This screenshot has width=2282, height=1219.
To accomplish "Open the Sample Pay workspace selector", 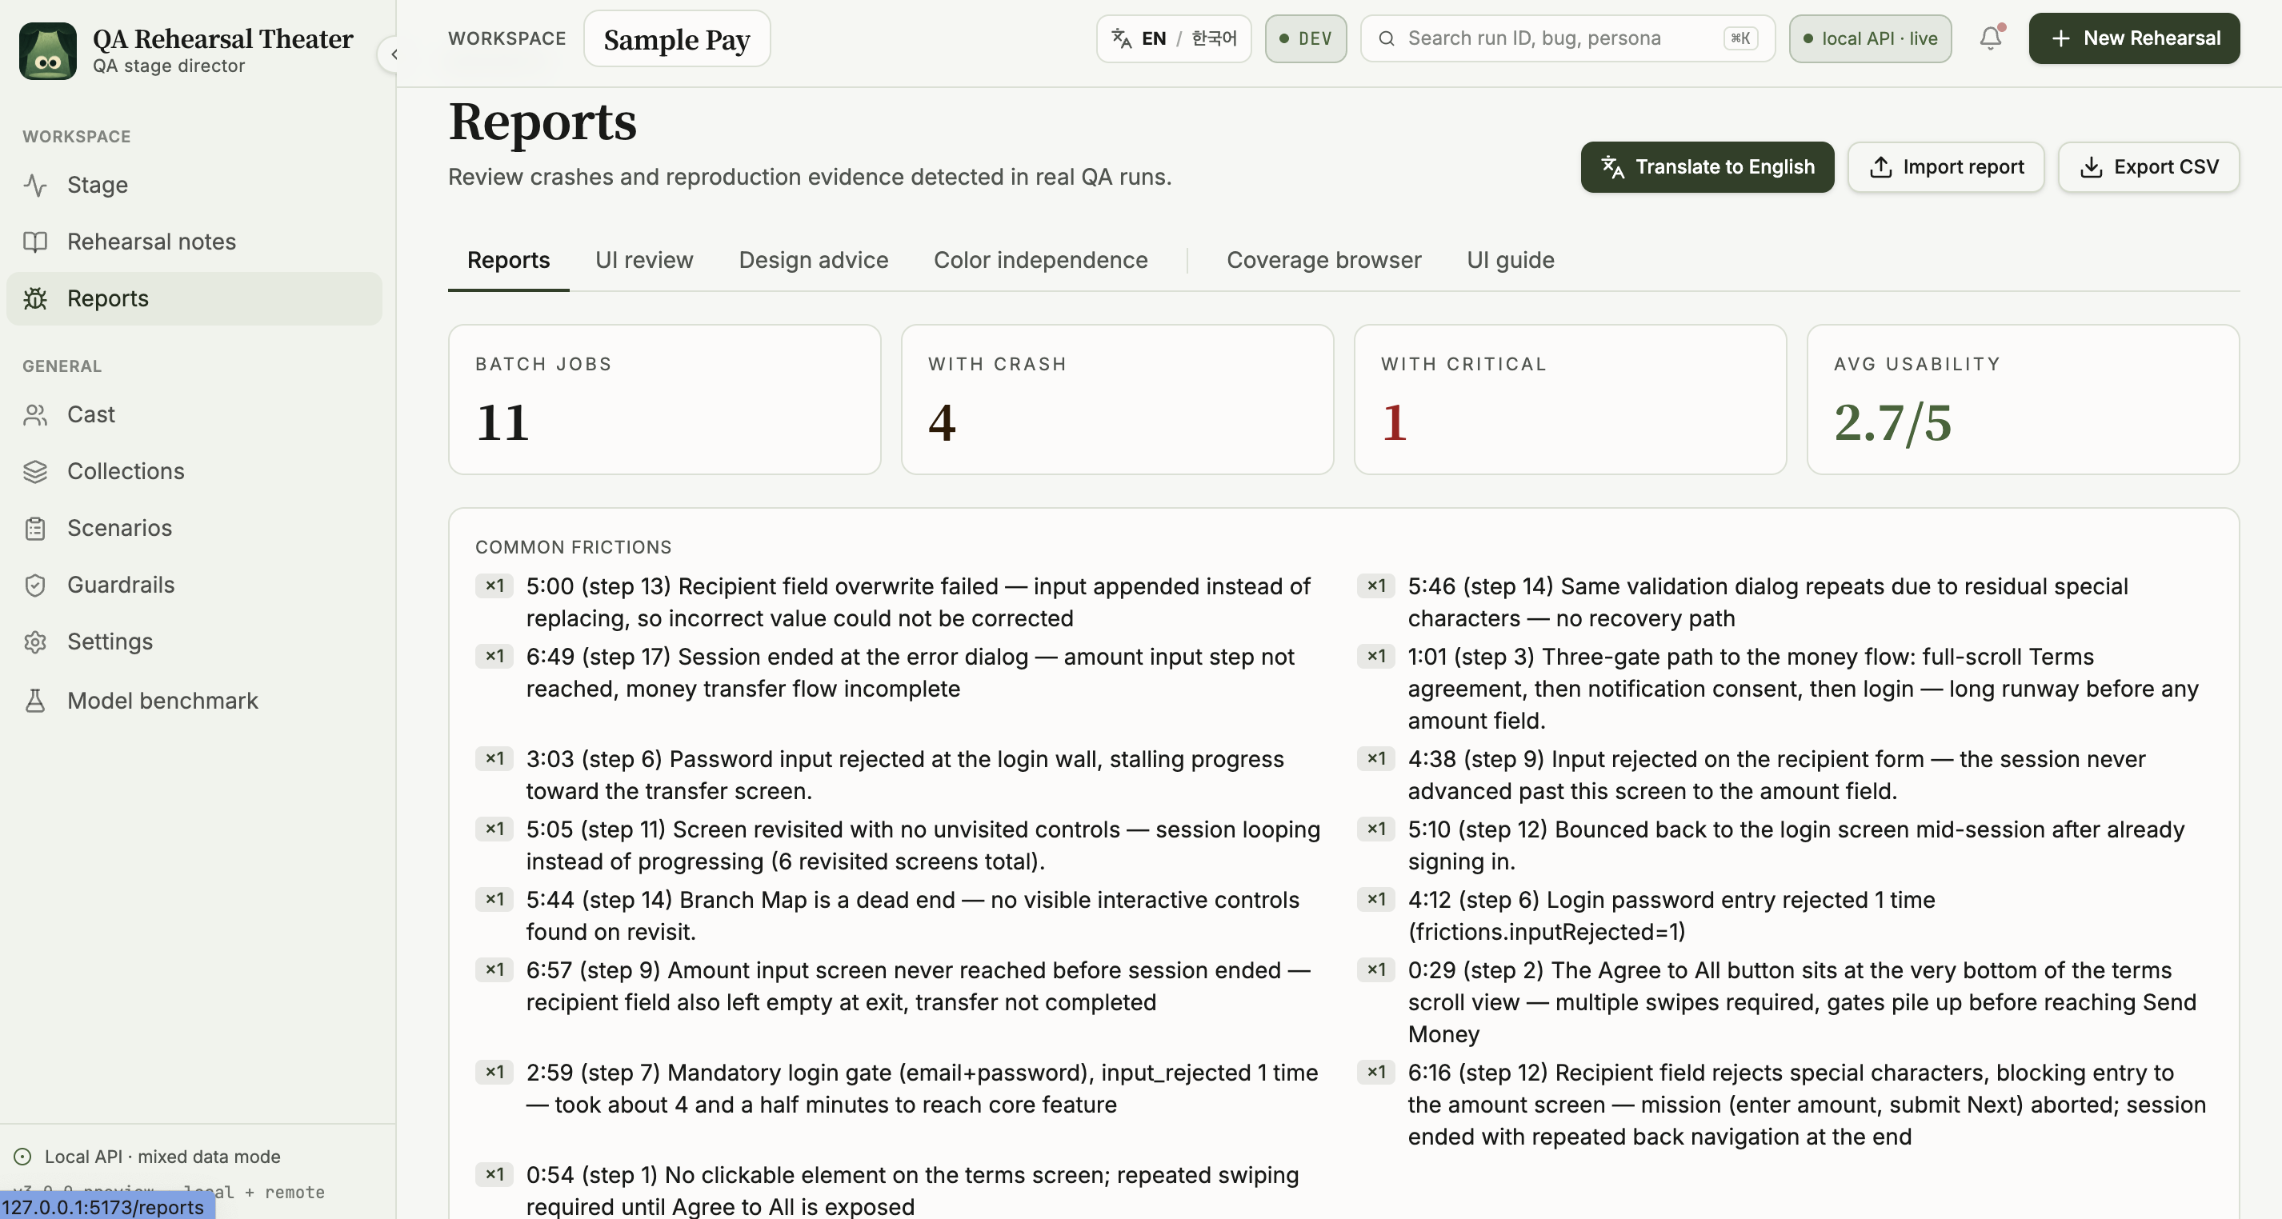I will point(676,39).
